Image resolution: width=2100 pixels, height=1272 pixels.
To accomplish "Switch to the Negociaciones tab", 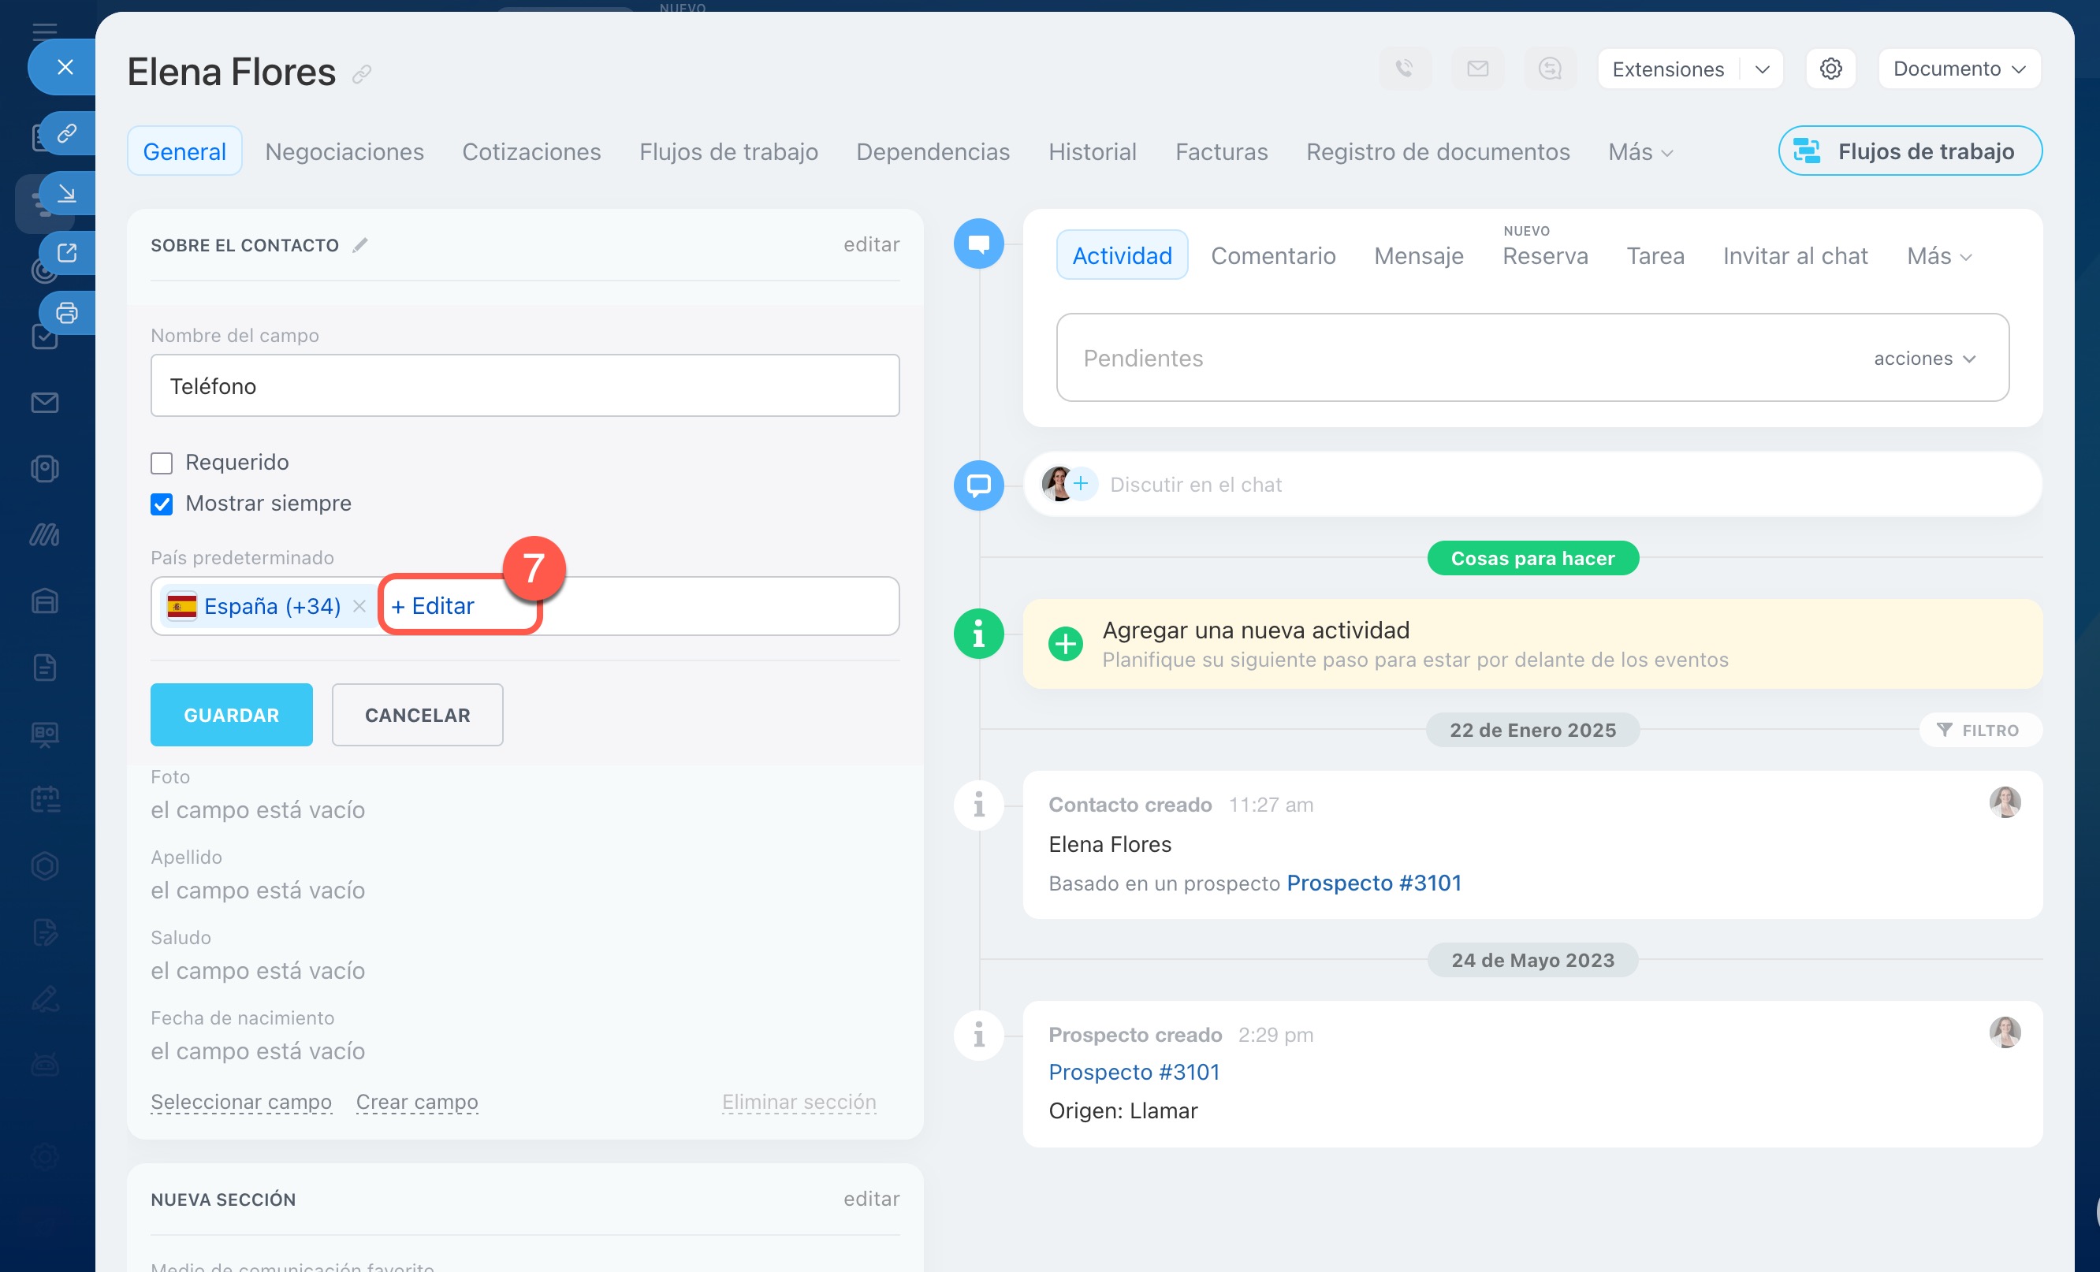I will pos(344,151).
